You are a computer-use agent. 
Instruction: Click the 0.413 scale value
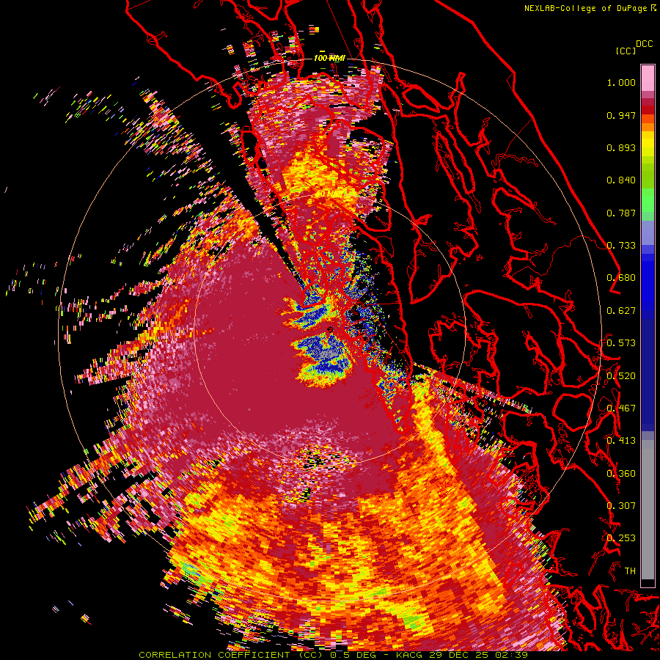tap(621, 441)
